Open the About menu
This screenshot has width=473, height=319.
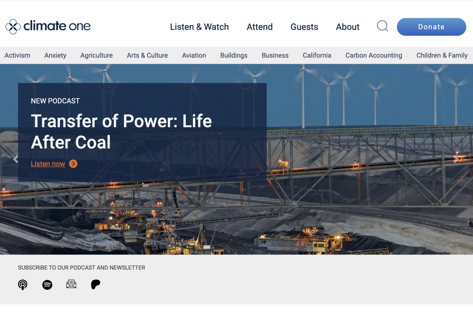(x=347, y=27)
